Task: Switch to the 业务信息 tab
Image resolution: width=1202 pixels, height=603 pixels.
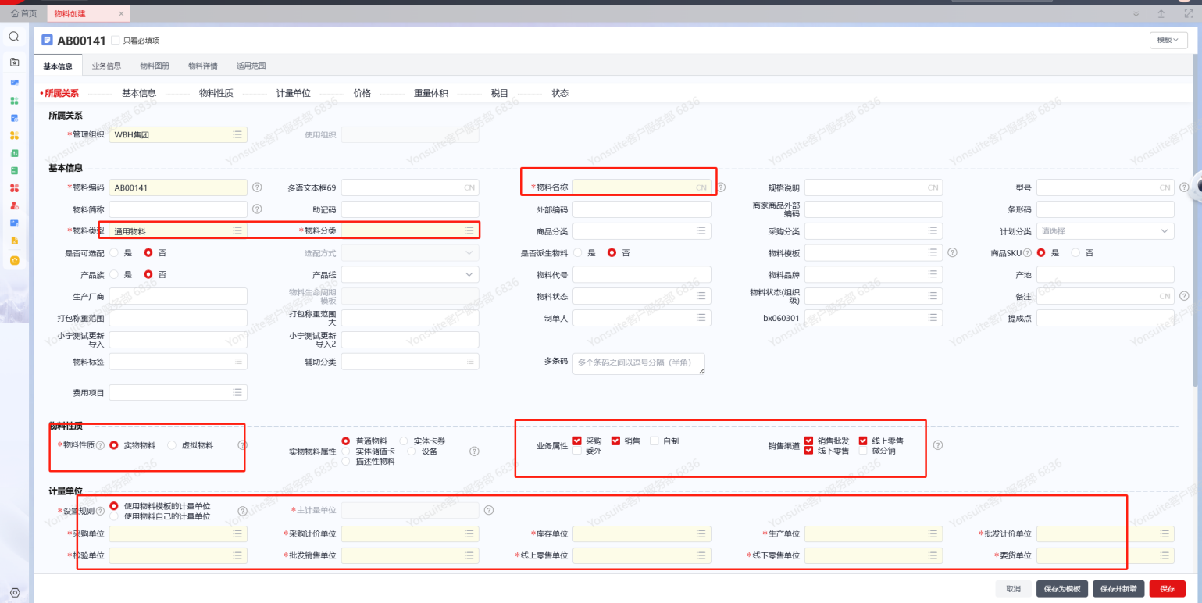Action: tap(106, 66)
